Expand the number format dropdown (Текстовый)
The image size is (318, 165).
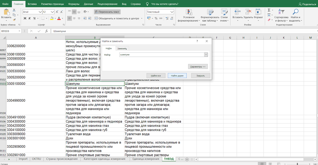(x=171, y=11)
